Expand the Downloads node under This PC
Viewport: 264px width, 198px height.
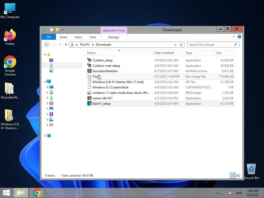47,98
